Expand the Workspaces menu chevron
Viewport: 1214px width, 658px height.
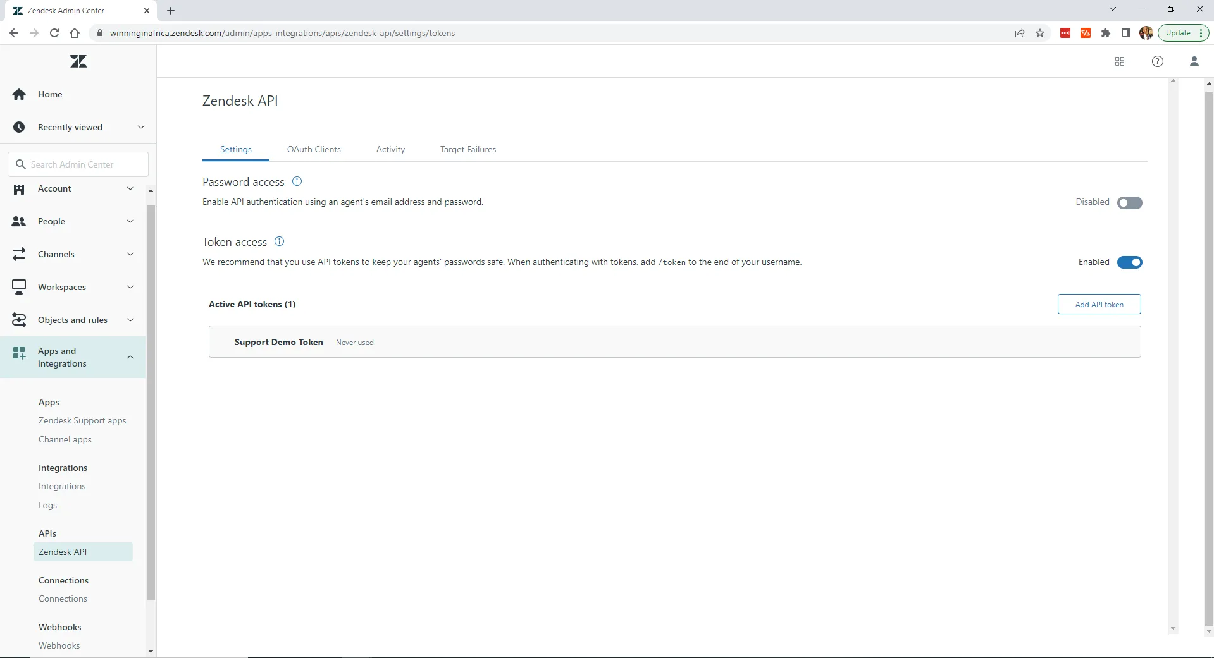pyautogui.click(x=130, y=287)
